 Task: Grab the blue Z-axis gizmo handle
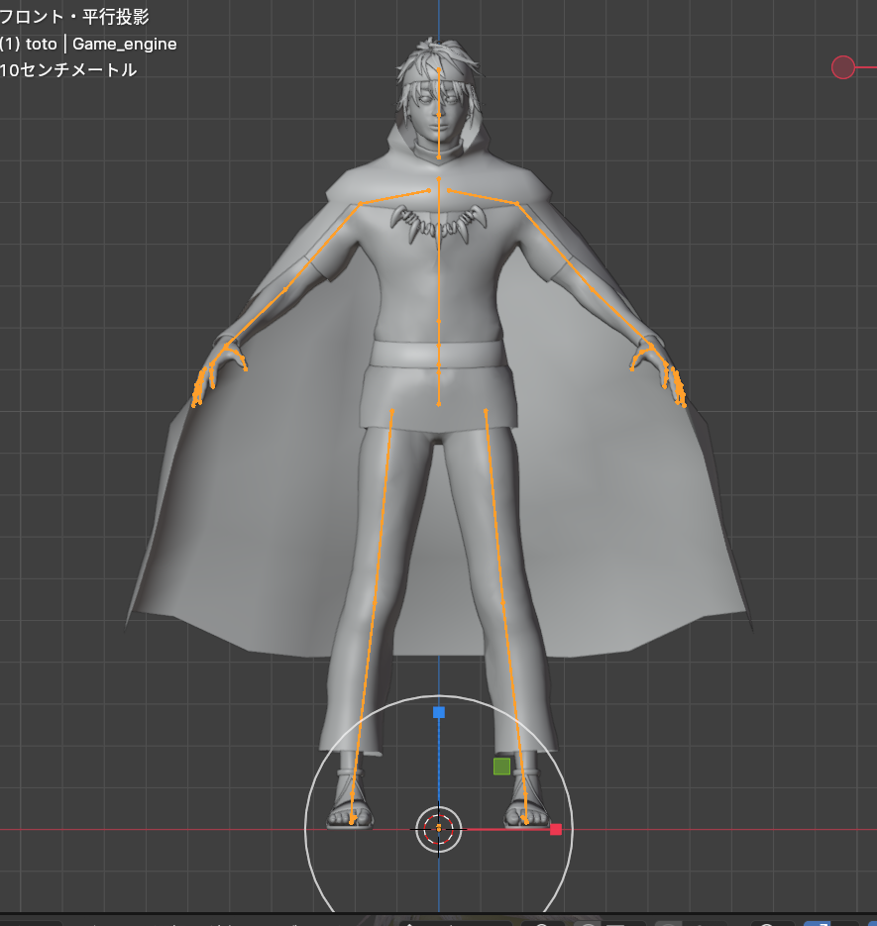(x=438, y=712)
